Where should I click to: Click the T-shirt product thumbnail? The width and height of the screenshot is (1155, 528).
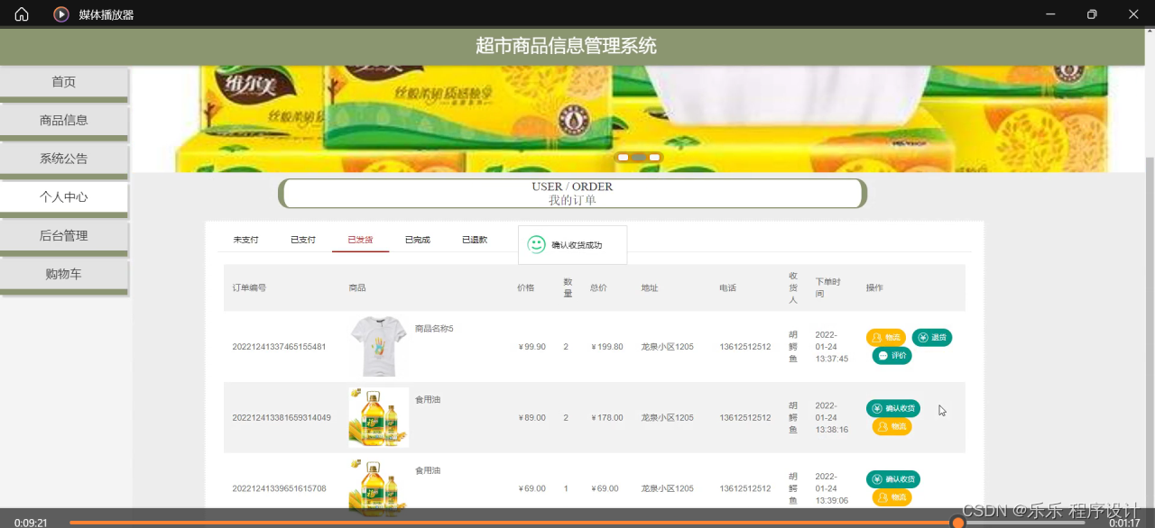378,345
